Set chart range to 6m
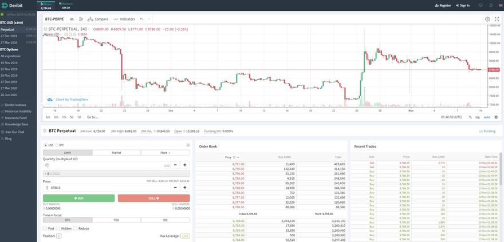The height and width of the screenshot is (242, 504). (x=48, y=117)
